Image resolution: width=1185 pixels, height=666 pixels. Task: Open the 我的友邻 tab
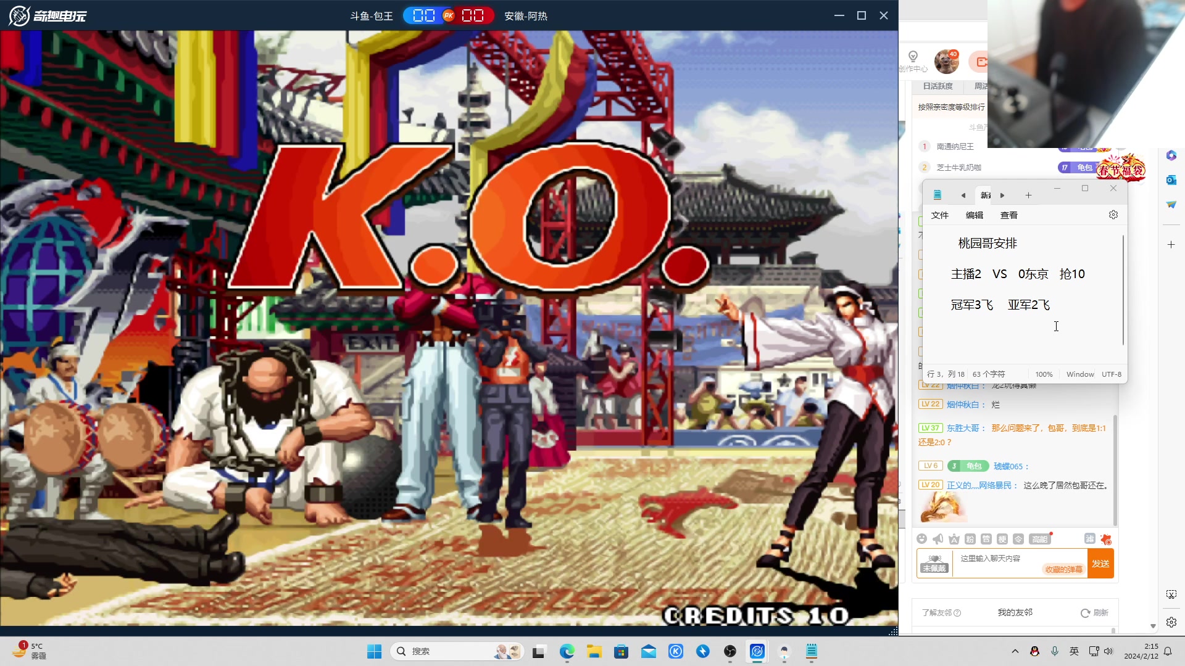click(1015, 612)
